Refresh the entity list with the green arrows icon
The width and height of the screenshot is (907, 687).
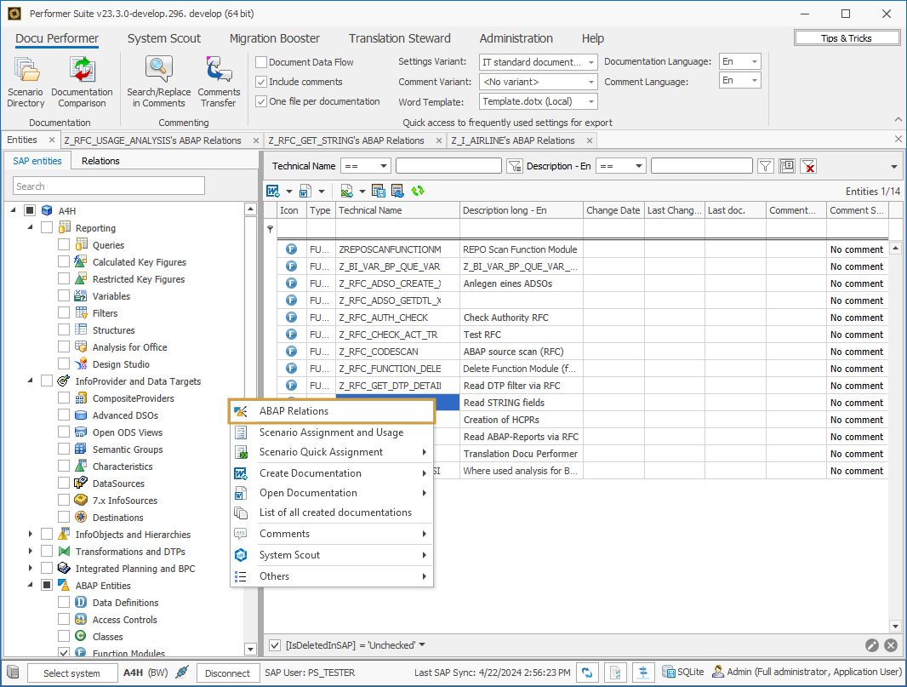tap(416, 192)
